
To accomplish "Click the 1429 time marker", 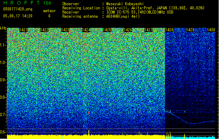I will tap(190, 30).
